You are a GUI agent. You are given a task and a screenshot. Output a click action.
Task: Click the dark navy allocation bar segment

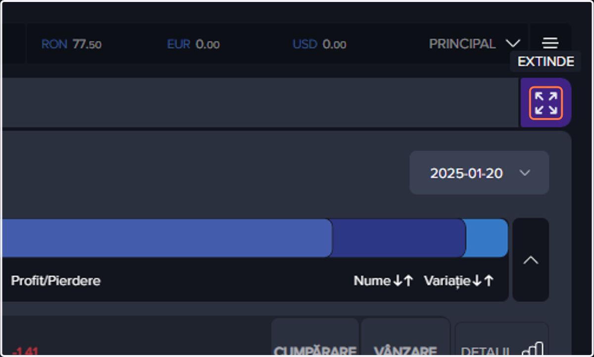click(398, 238)
